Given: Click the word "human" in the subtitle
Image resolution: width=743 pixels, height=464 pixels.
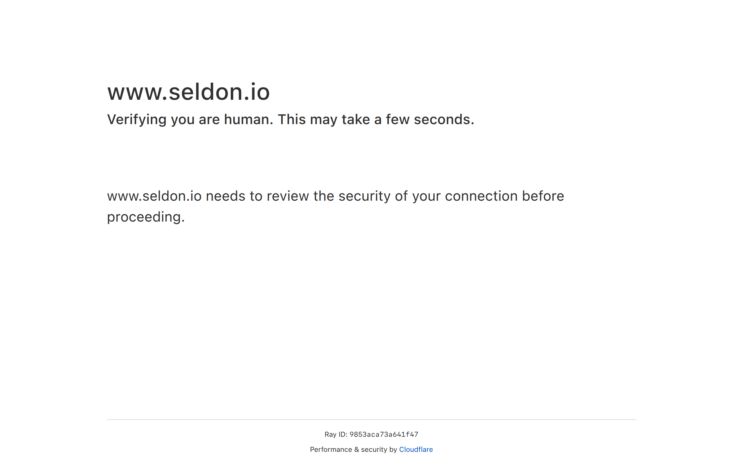Looking at the screenshot, I should pyautogui.click(x=248, y=119).
